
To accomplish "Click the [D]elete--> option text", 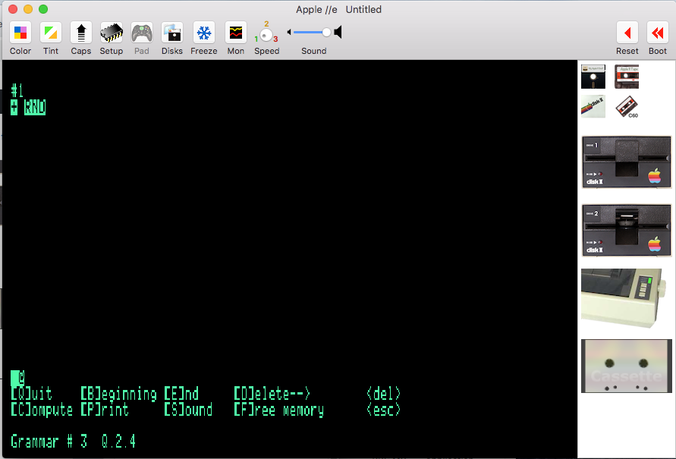I will (272, 394).
